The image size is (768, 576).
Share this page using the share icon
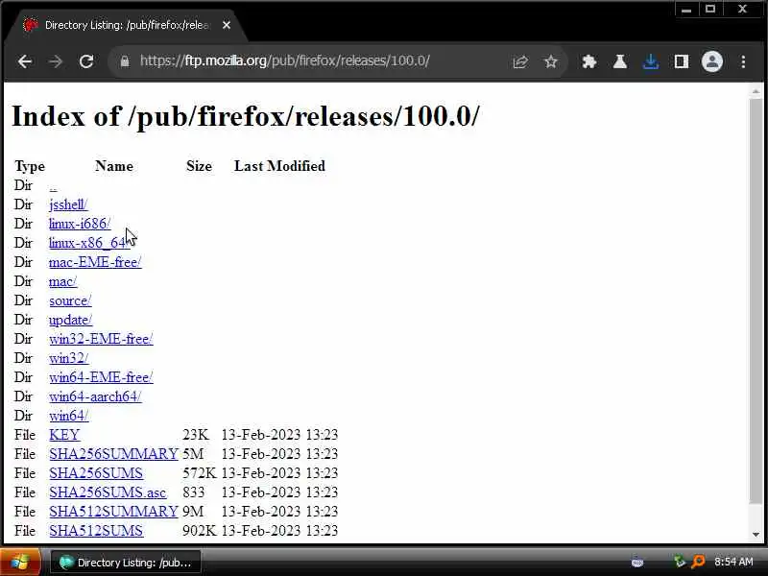point(519,61)
